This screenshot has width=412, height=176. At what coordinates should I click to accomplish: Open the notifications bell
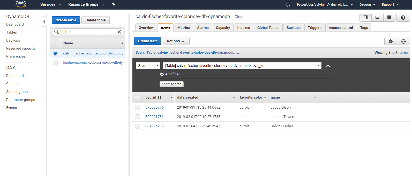point(288,5)
